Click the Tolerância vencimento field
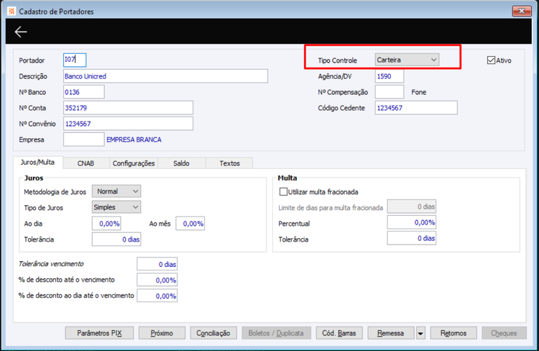539x351 pixels. click(x=157, y=264)
